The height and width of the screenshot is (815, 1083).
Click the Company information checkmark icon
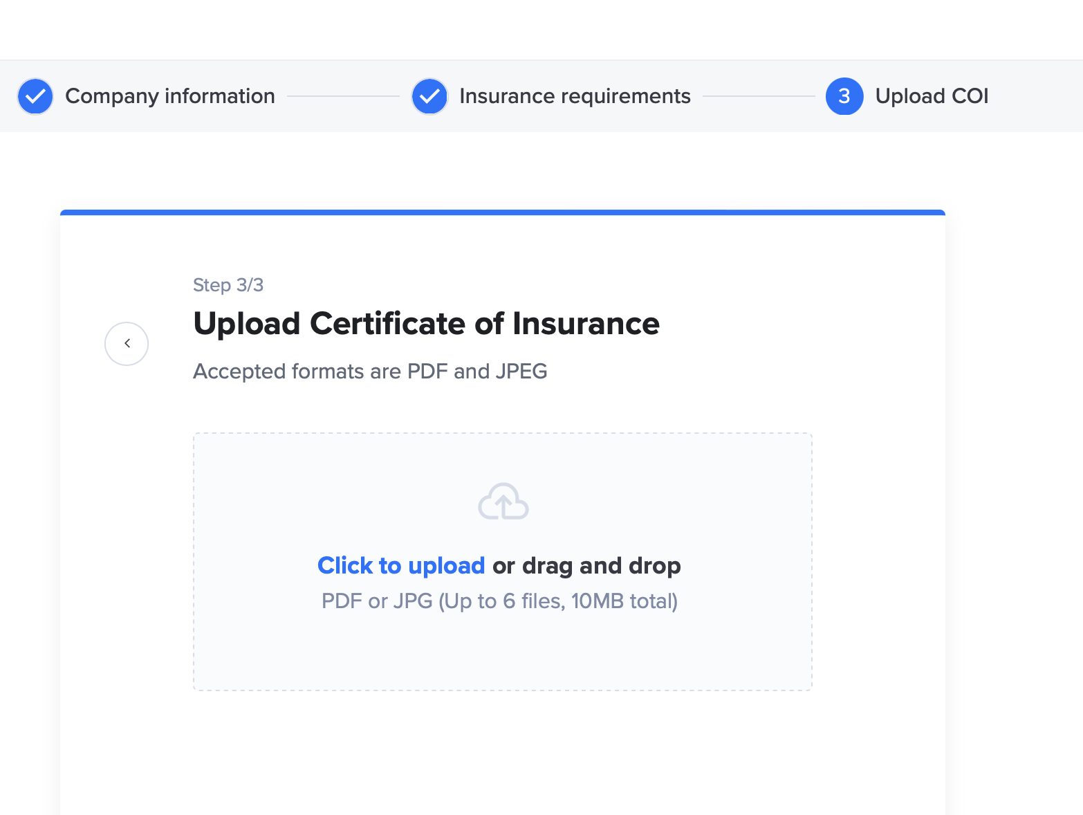pyautogui.click(x=35, y=96)
